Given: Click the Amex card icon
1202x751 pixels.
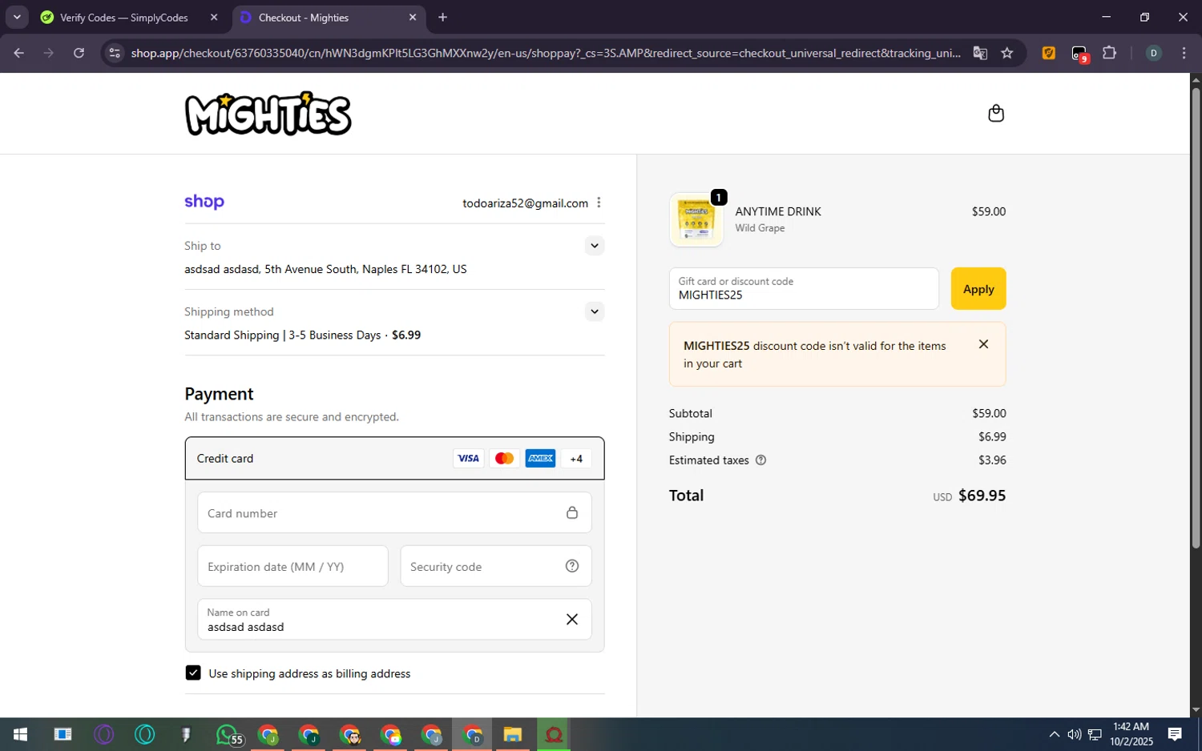Looking at the screenshot, I should (x=540, y=459).
